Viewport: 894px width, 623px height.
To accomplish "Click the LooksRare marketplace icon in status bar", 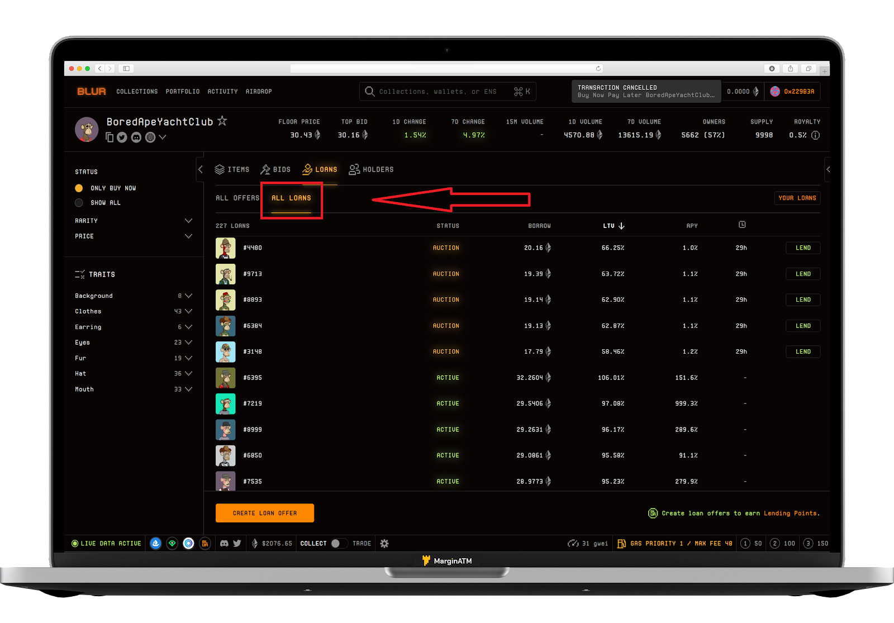I will pyautogui.click(x=172, y=543).
